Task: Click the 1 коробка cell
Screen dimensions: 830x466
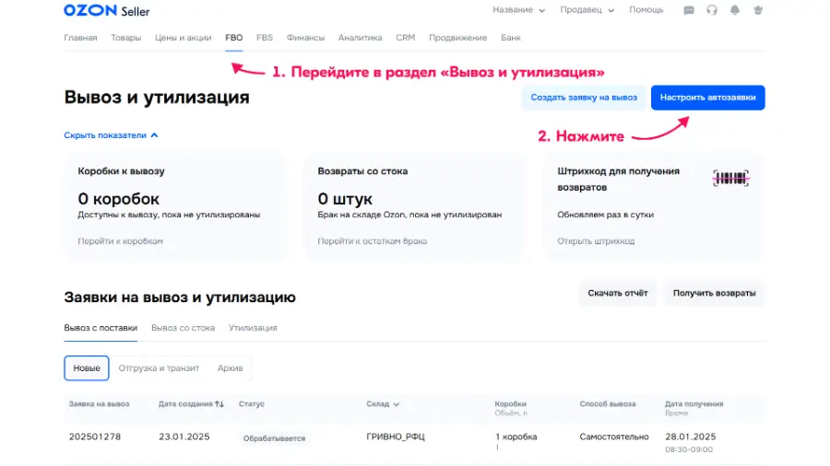Action: coord(516,437)
